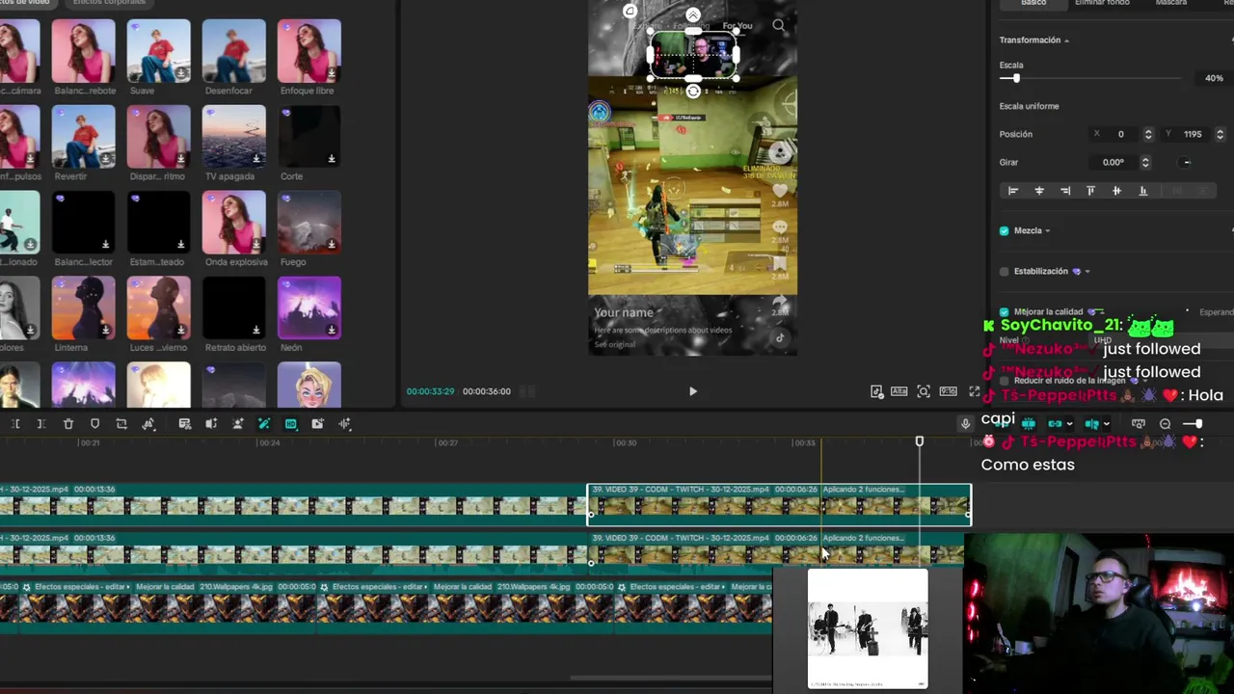The height and width of the screenshot is (694, 1234).
Task: Click the Alta quality preview icon
Action: 899,391
